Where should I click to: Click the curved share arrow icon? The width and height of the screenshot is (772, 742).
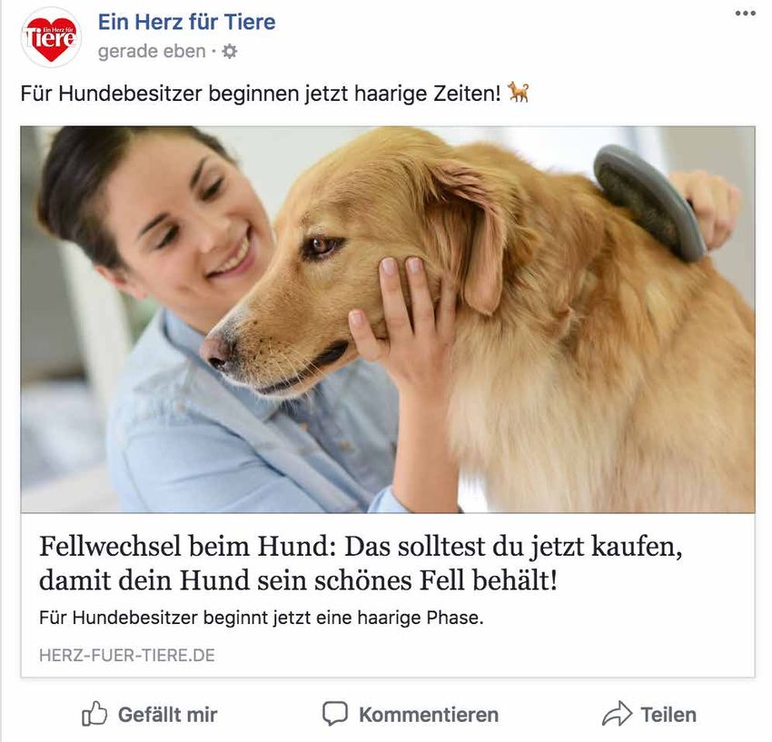(x=617, y=714)
